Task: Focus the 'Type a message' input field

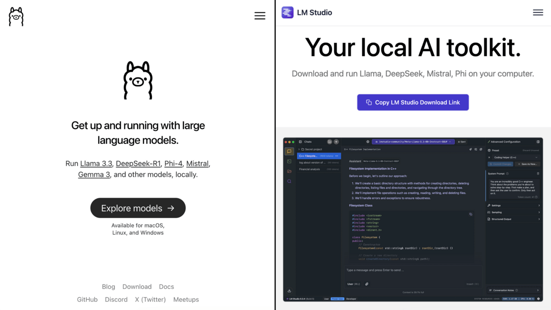Action: [413, 270]
